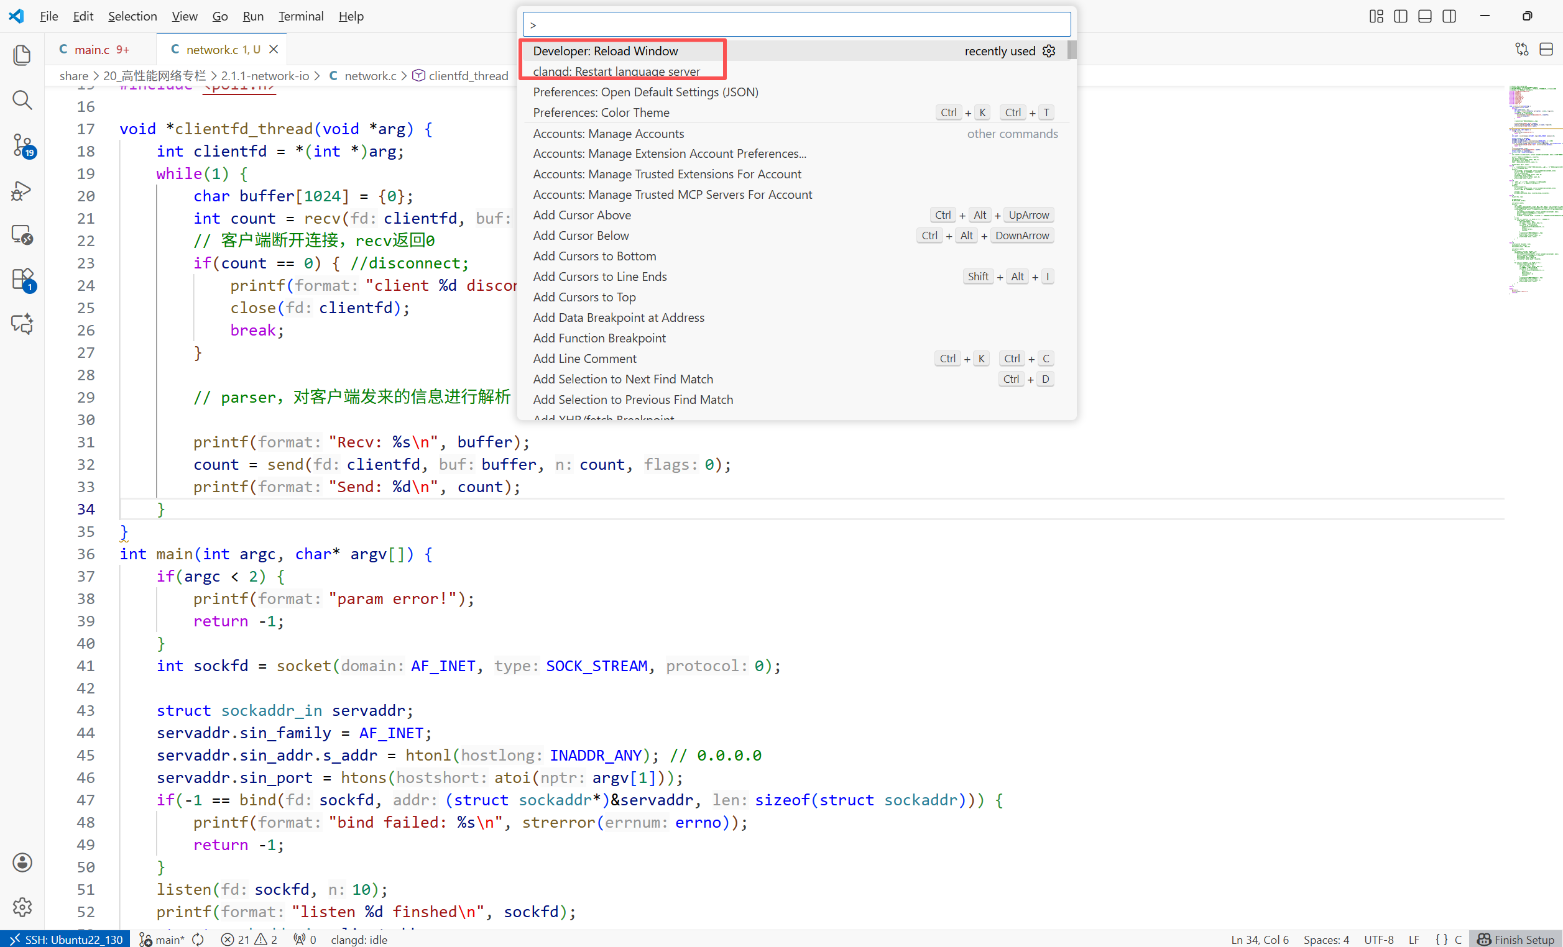Open the Terminal menu
This screenshot has height=947, width=1563.
(301, 17)
